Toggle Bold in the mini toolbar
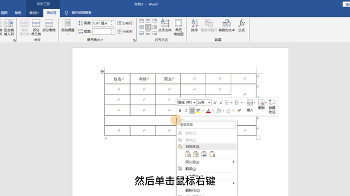The image size is (350, 196). click(180, 111)
